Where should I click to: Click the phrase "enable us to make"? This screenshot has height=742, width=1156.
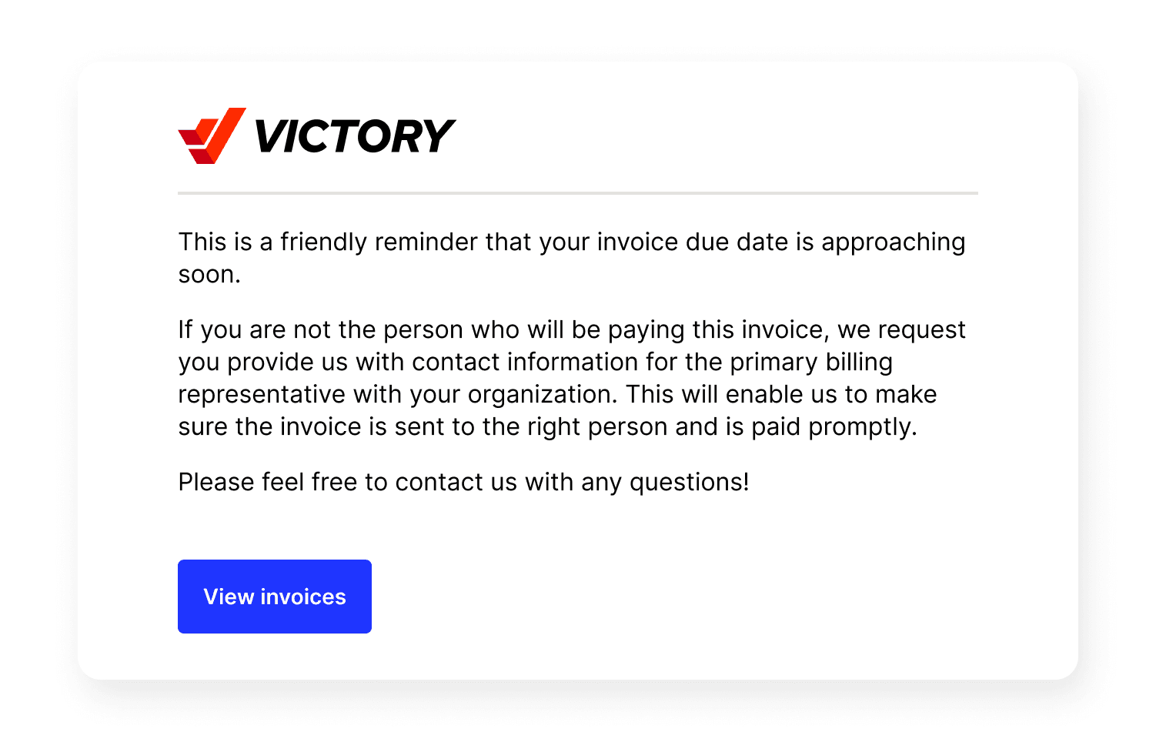[x=831, y=394]
